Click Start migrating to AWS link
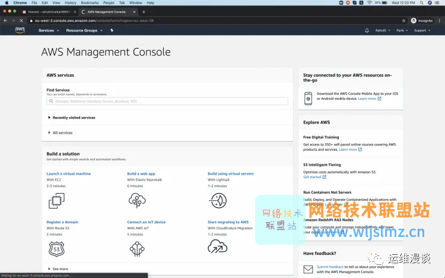This screenshot has height=278, width=445. click(228, 222)
